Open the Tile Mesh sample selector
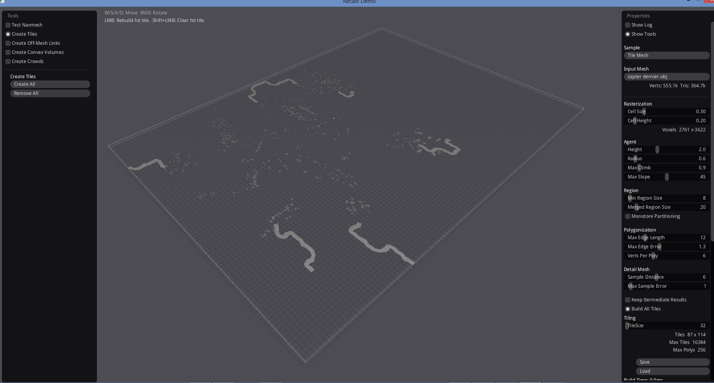 coord(666,55)
